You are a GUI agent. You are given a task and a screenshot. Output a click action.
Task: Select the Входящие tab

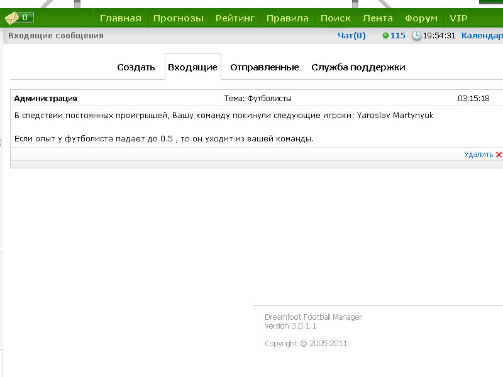193,67
